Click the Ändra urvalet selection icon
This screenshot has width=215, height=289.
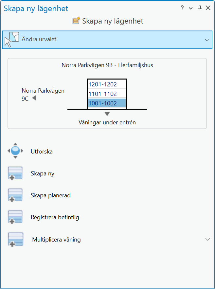[x=12, y=40]
